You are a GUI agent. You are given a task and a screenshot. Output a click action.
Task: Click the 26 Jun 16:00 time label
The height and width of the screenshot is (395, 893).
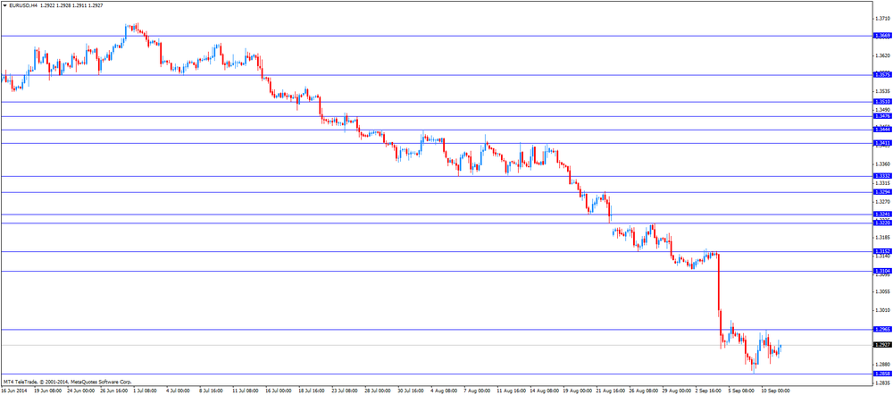coord(113,391)
